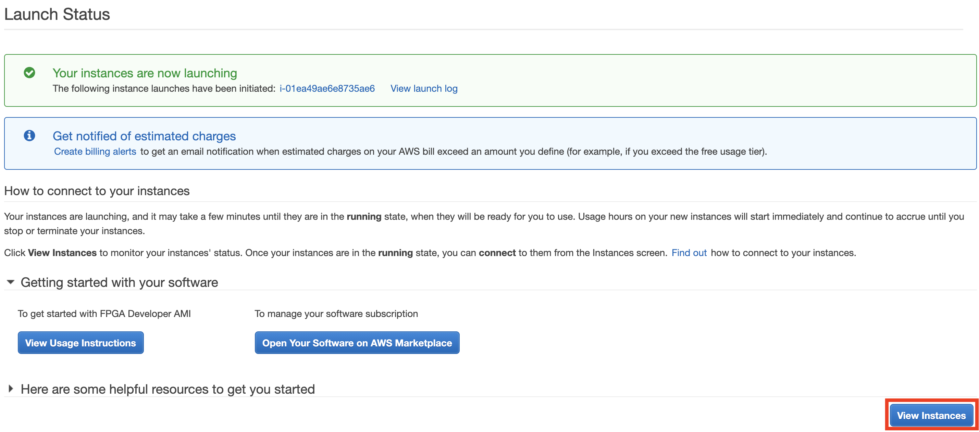The image size is (979, 432).
Task: Click 'Get notified of estimated charges' heading
Action: coord(144,136)
